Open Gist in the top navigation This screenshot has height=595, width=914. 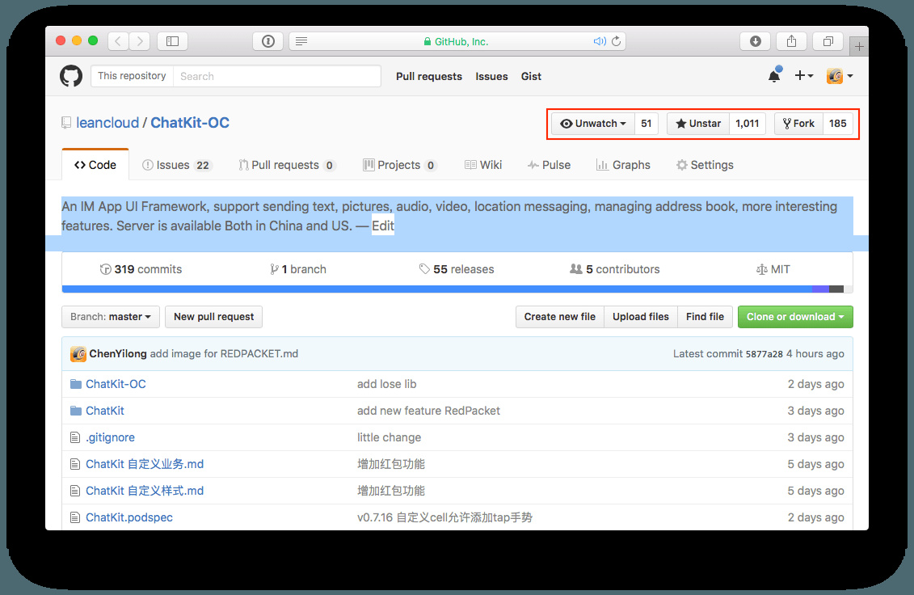[531, 77]
